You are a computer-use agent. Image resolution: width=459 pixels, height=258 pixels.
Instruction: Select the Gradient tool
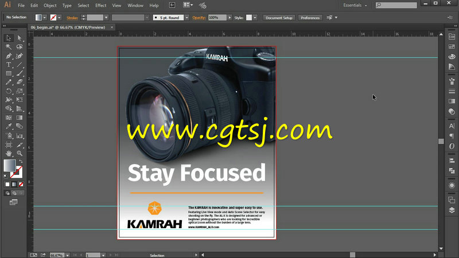click(x=20, y=118)
